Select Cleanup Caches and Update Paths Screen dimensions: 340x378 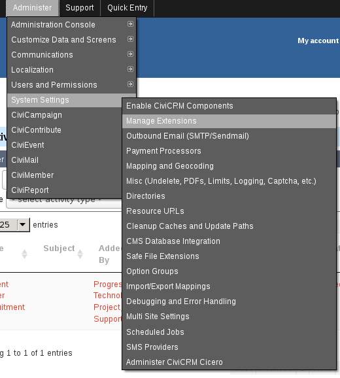click(x=229, y=226)
